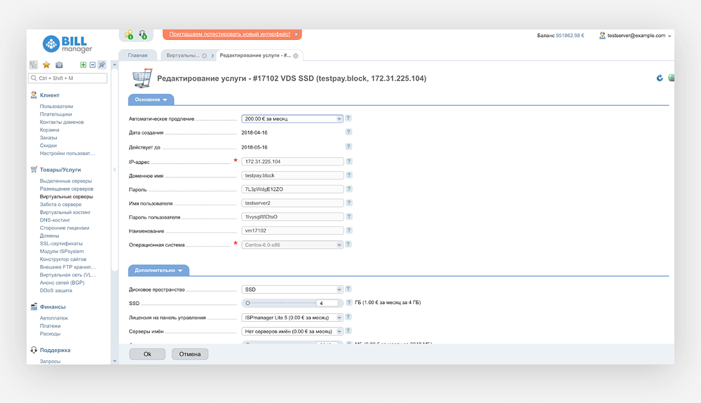
Task: Close the Редактирование услуги tab
Action: tap(296, 56)
